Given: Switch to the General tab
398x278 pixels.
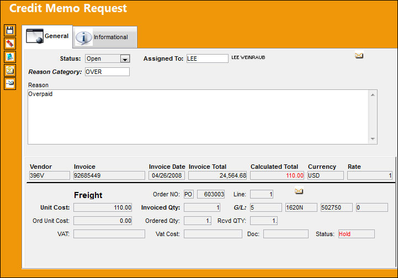Looking at the screenshot, I should (x=47, y=36).
